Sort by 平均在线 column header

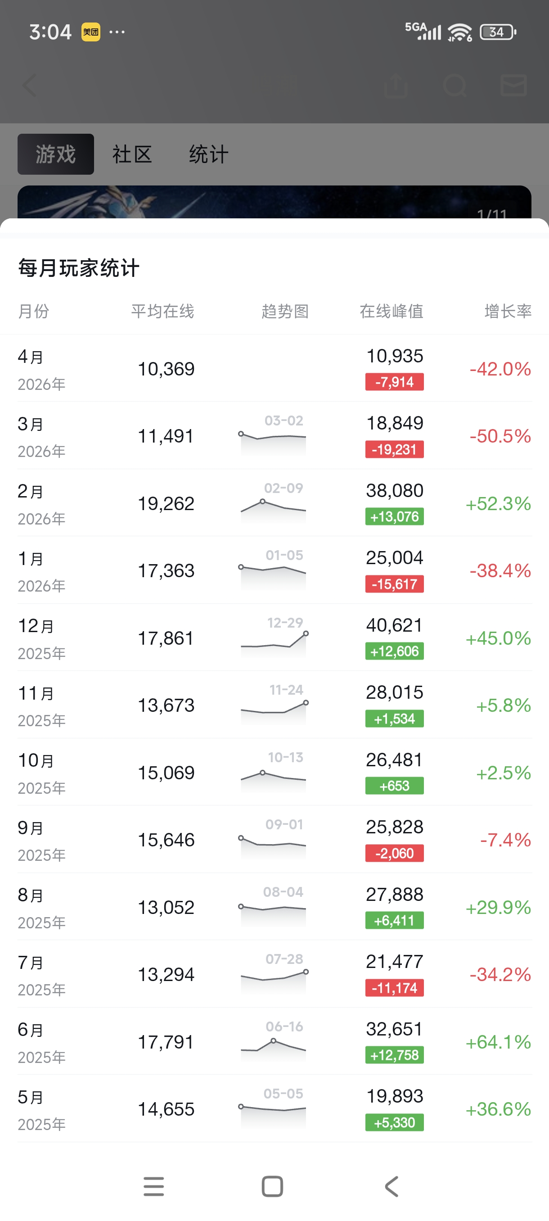tap(162, 312)
